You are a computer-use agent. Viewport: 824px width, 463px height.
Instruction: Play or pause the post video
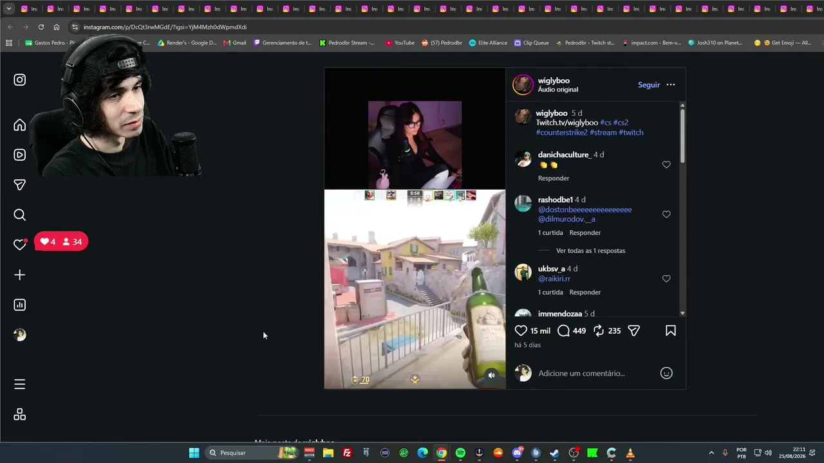tap(415, 228)
